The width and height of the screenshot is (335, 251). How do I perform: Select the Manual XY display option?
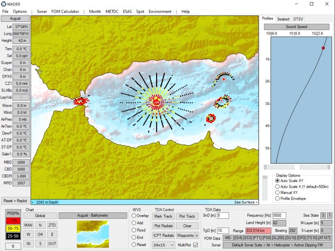tap(278, 192)
